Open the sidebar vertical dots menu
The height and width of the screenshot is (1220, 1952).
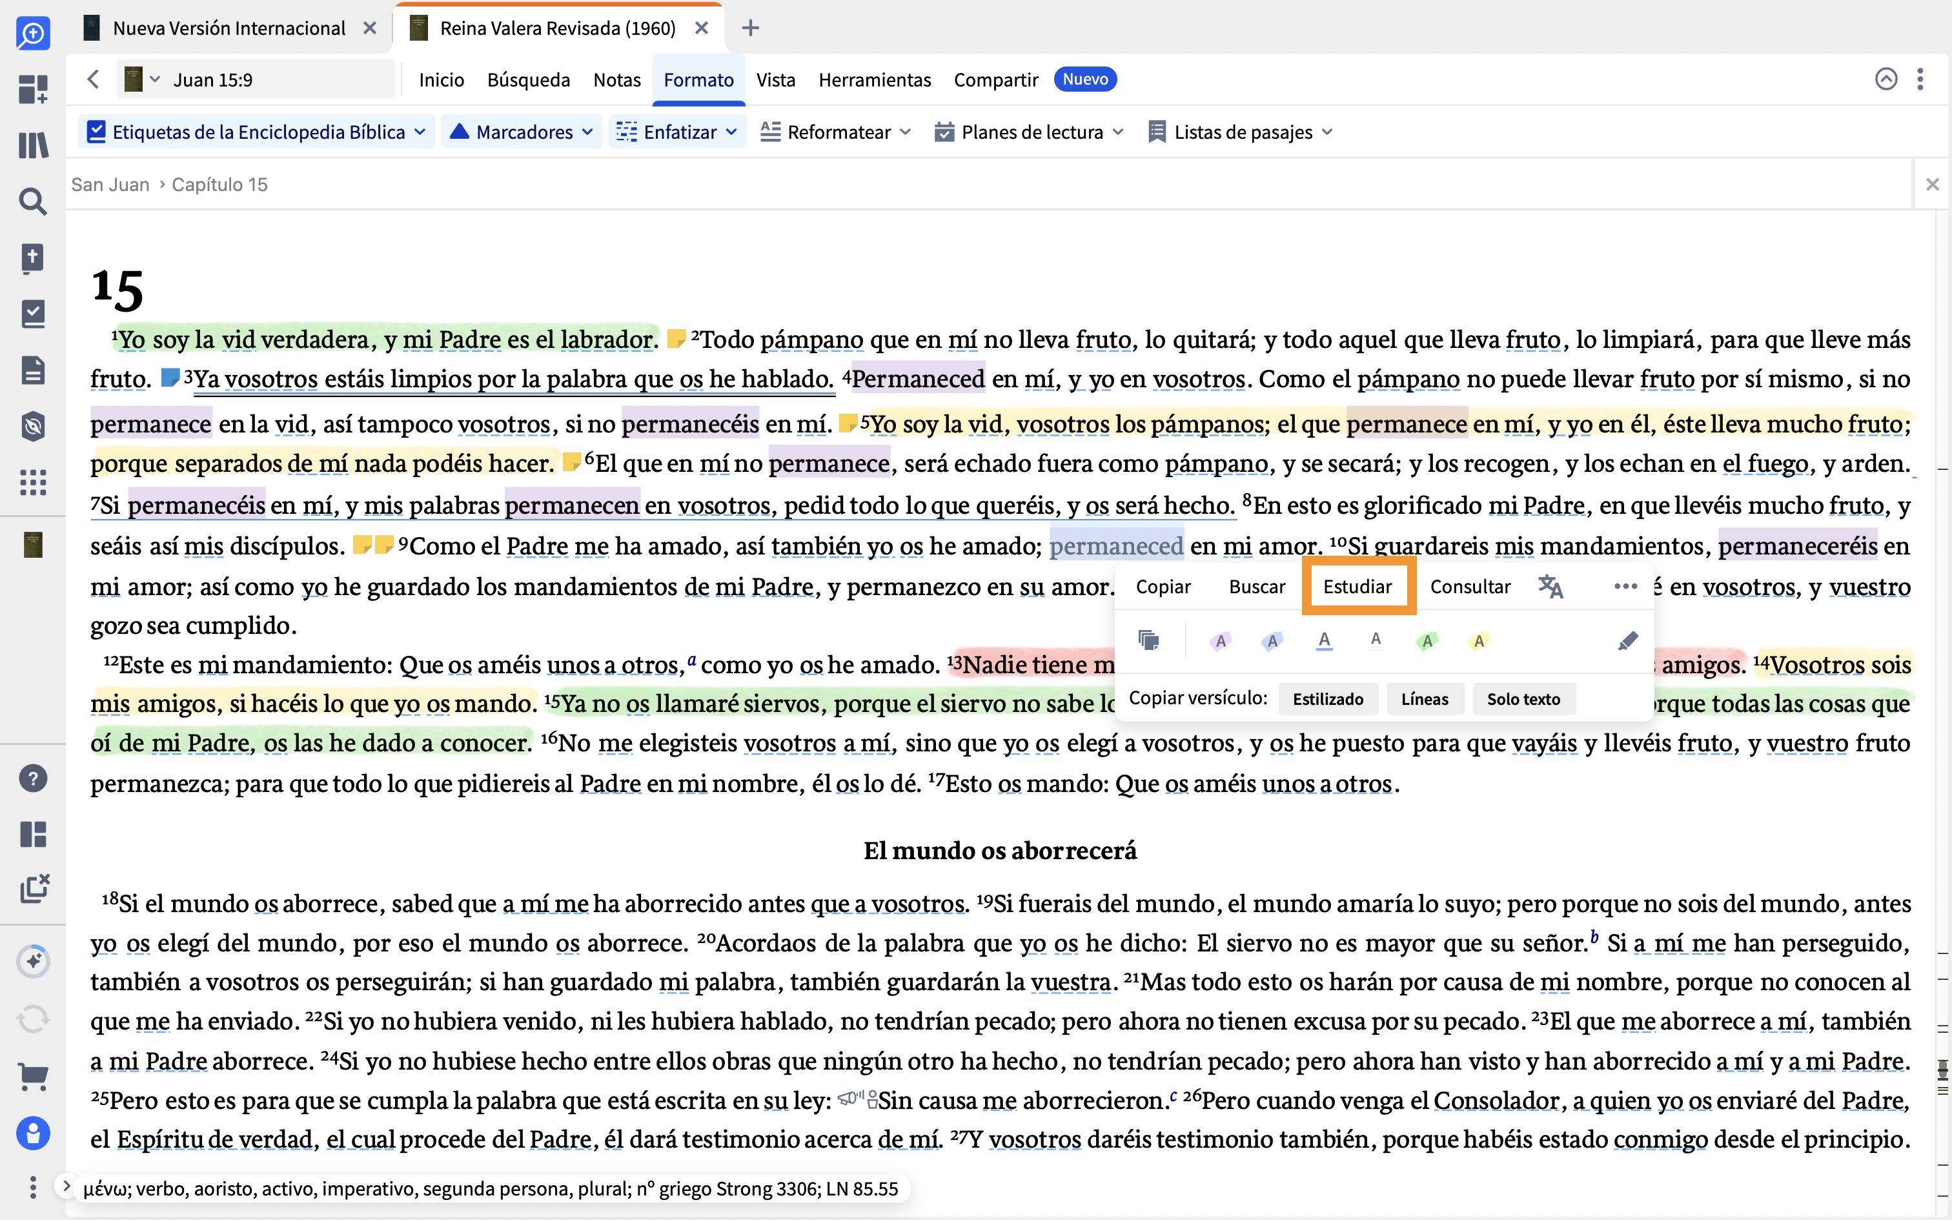point(33,1187)
